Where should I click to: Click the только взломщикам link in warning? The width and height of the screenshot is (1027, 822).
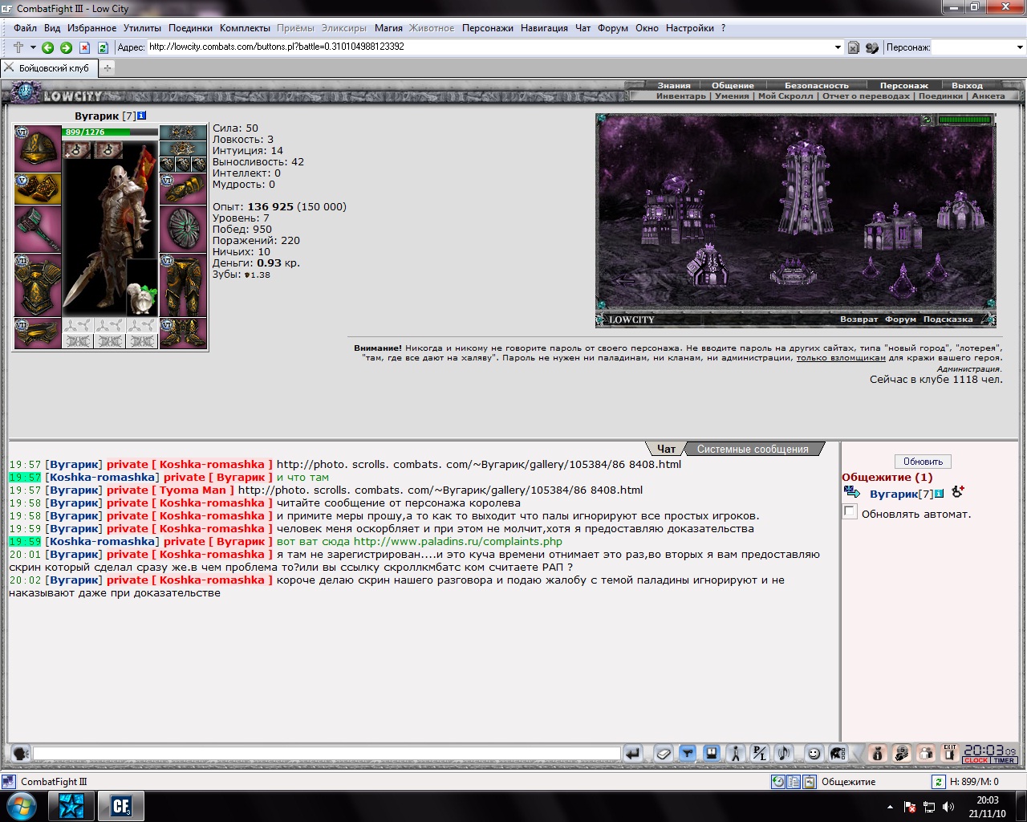coord(841,358)
